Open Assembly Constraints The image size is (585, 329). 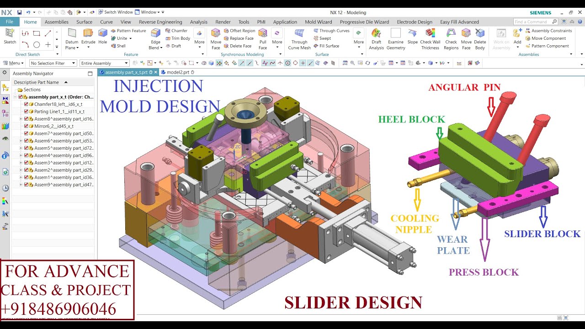(548, 31)
